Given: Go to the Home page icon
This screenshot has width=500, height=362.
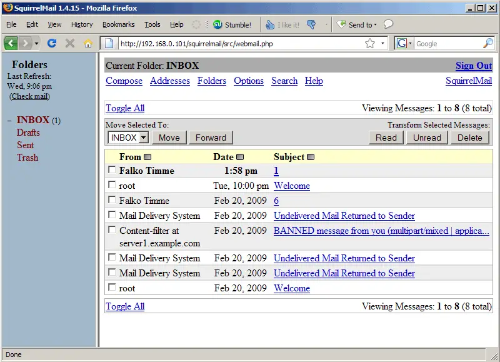Looking at the screenshot, I should coord(88,43).
